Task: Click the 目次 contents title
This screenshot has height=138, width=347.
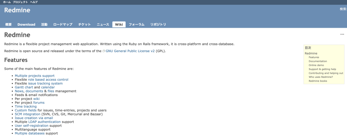Action: point(308,48)
